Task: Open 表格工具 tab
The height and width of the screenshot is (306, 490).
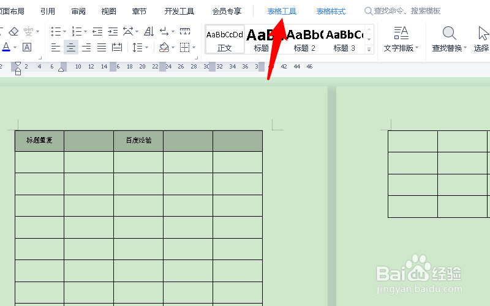Action: pyautogui.click(x=282, y=12)
